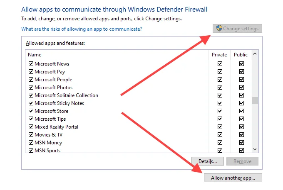Toggle Public checkbox for Microsoft Sticky Notes
The image size is (283, 190).
coord(241,103)
